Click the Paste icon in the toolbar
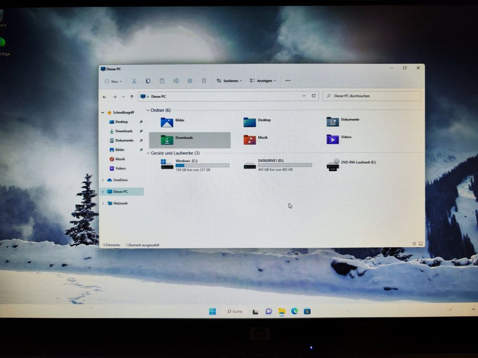The width and height of the screenshot is (478, 358). point(162,81)
